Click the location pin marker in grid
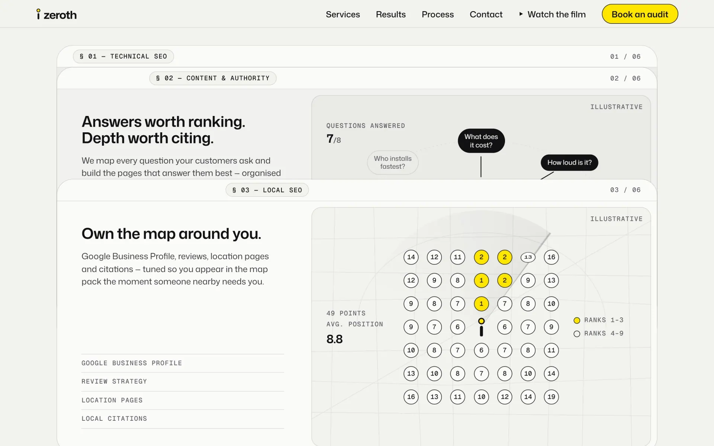Screen dimensions: 714x446 pyautogui.click(x=481, y=327)
